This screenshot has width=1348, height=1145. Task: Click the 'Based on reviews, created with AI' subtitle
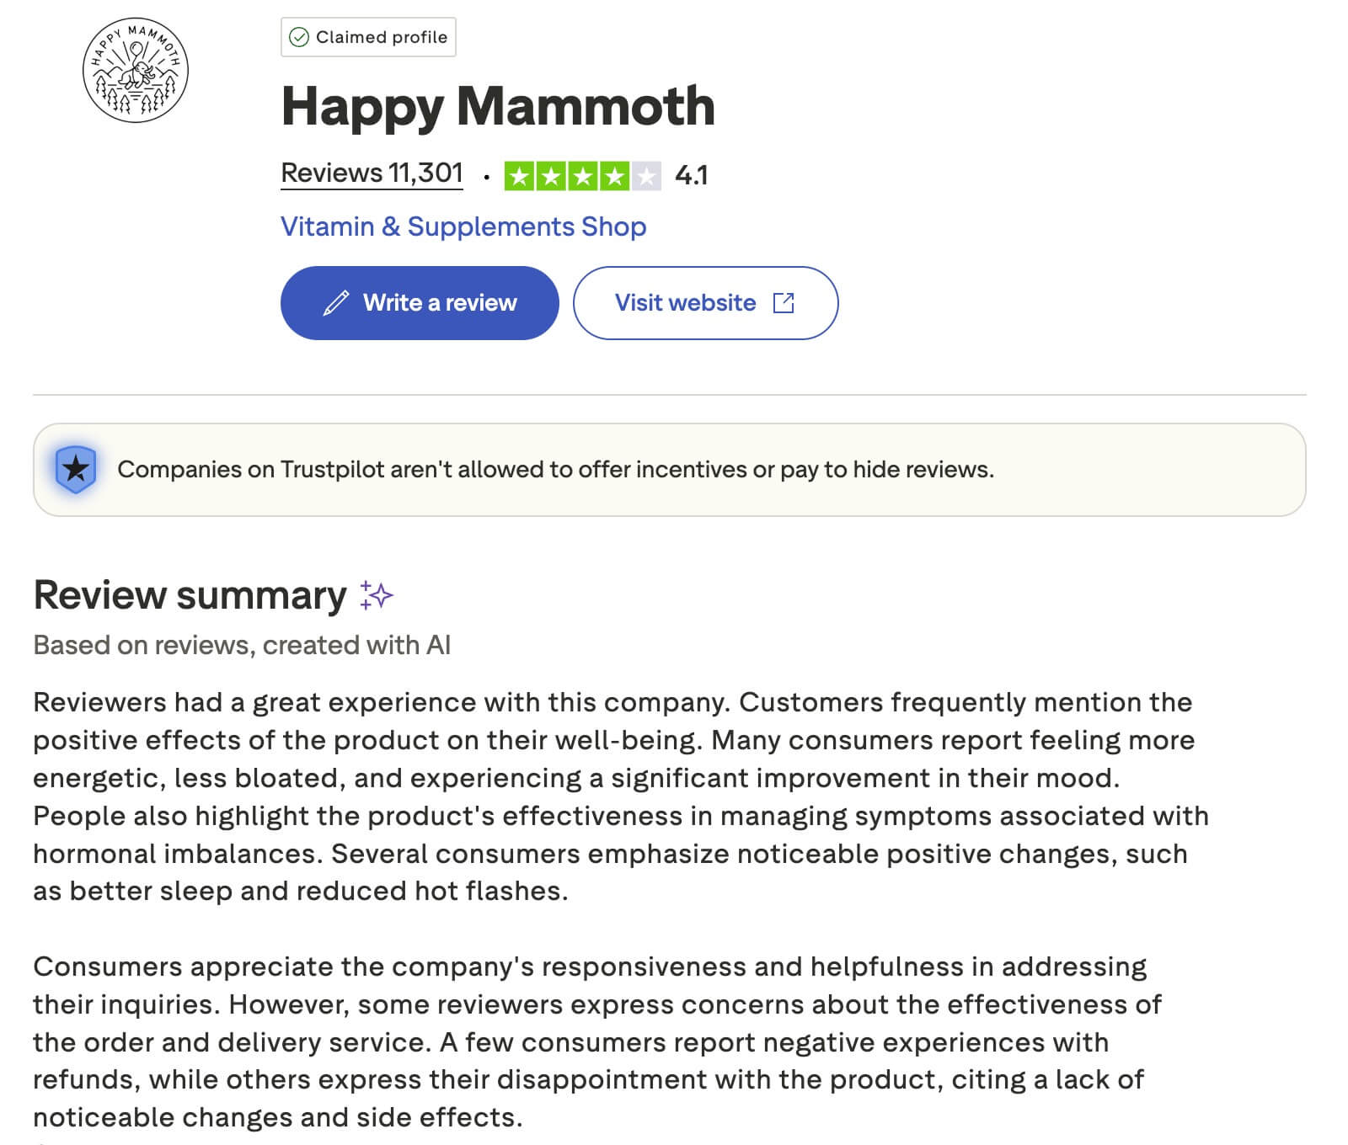click(x=242, y=645)
